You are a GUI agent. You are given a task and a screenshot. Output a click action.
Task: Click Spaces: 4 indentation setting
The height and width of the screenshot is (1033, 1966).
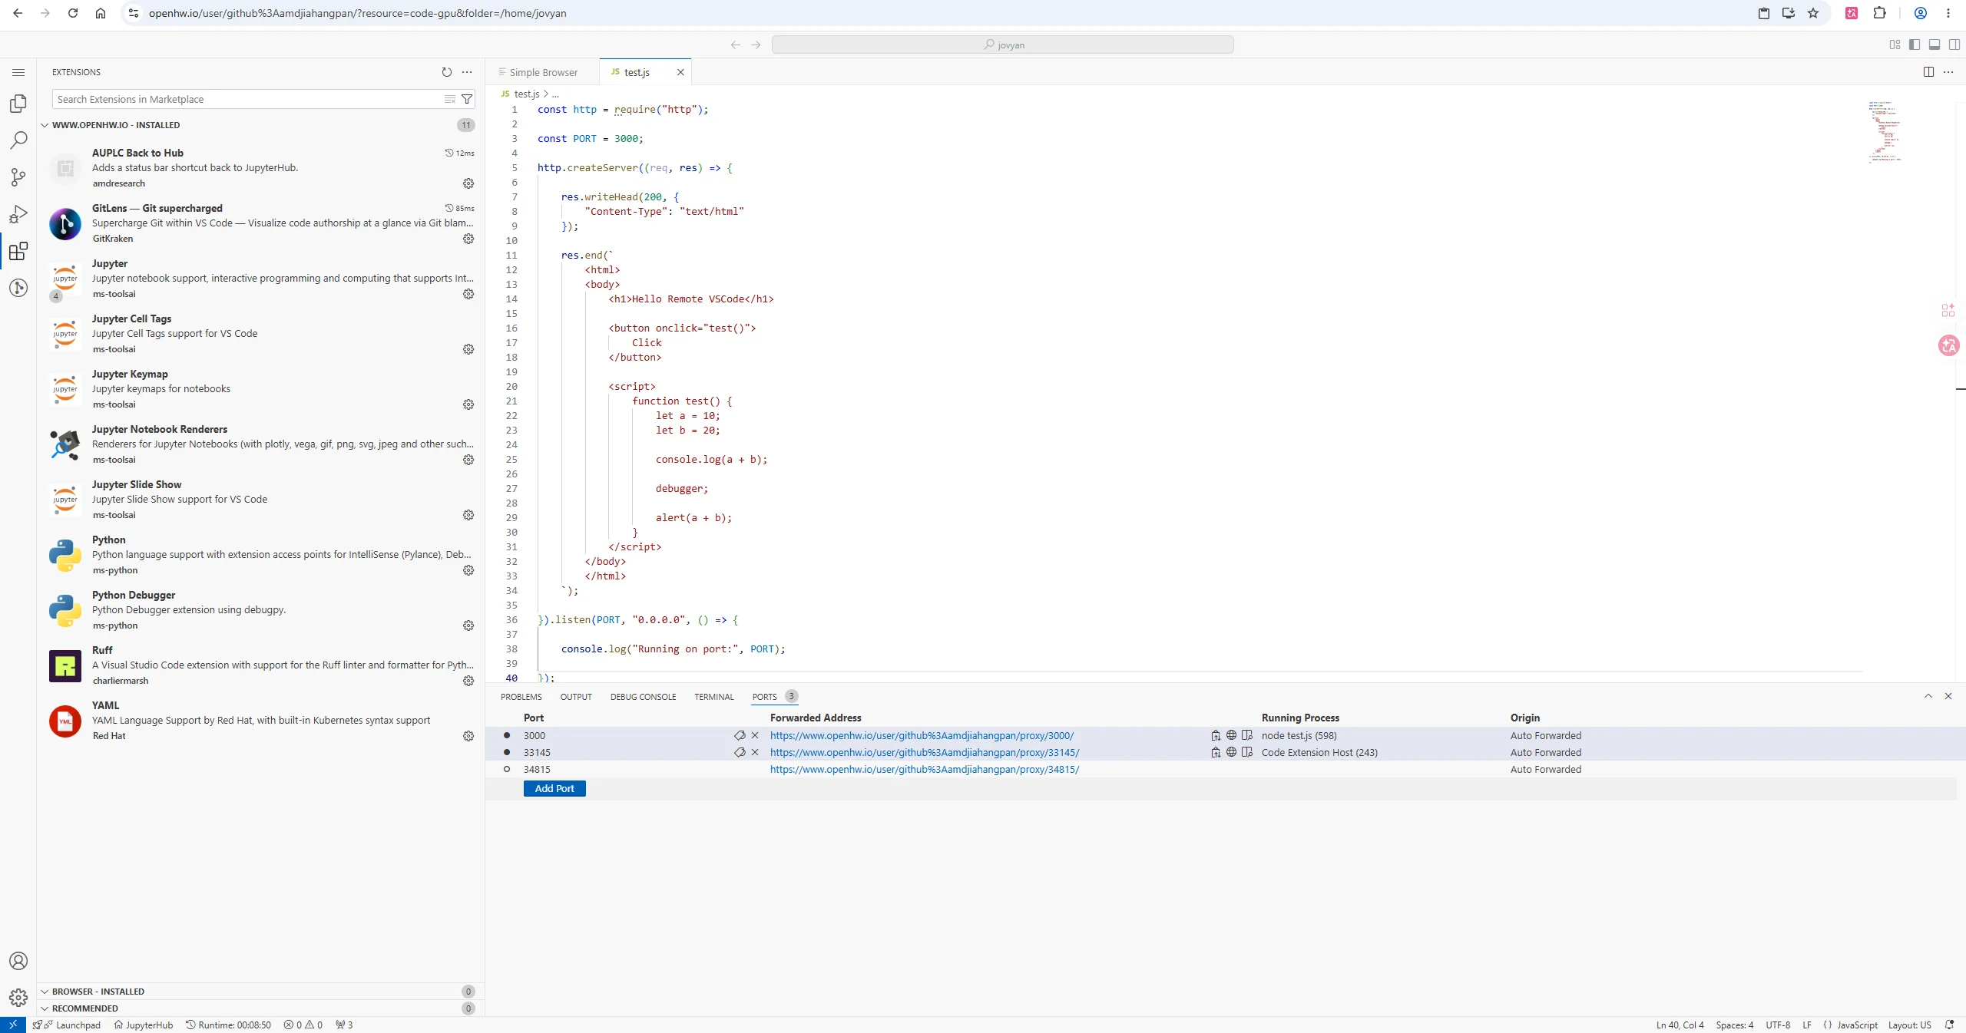[x=1735, y=1025]
